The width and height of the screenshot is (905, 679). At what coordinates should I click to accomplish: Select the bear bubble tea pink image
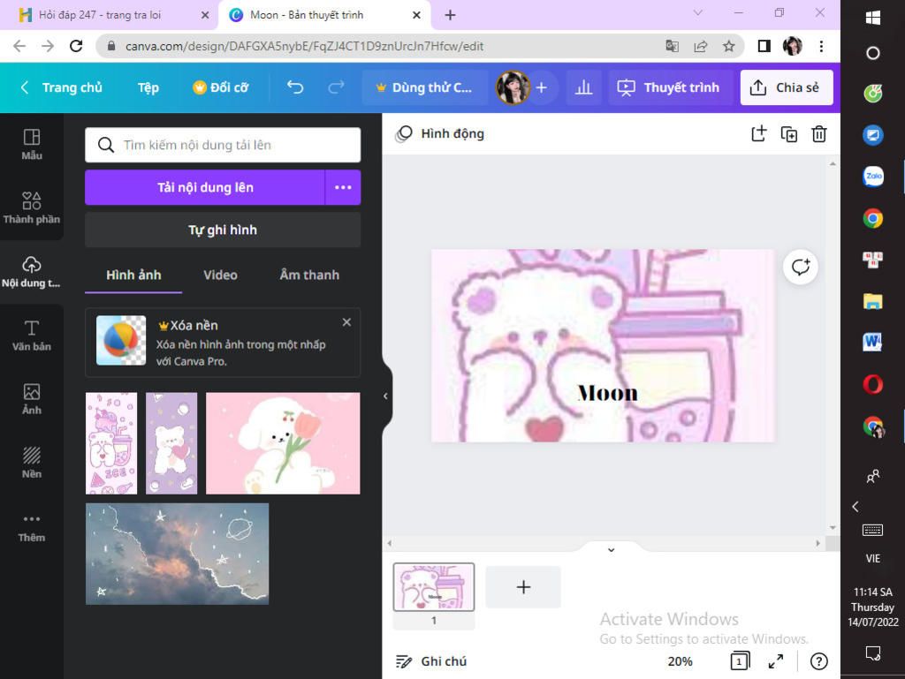click(111, 443)
